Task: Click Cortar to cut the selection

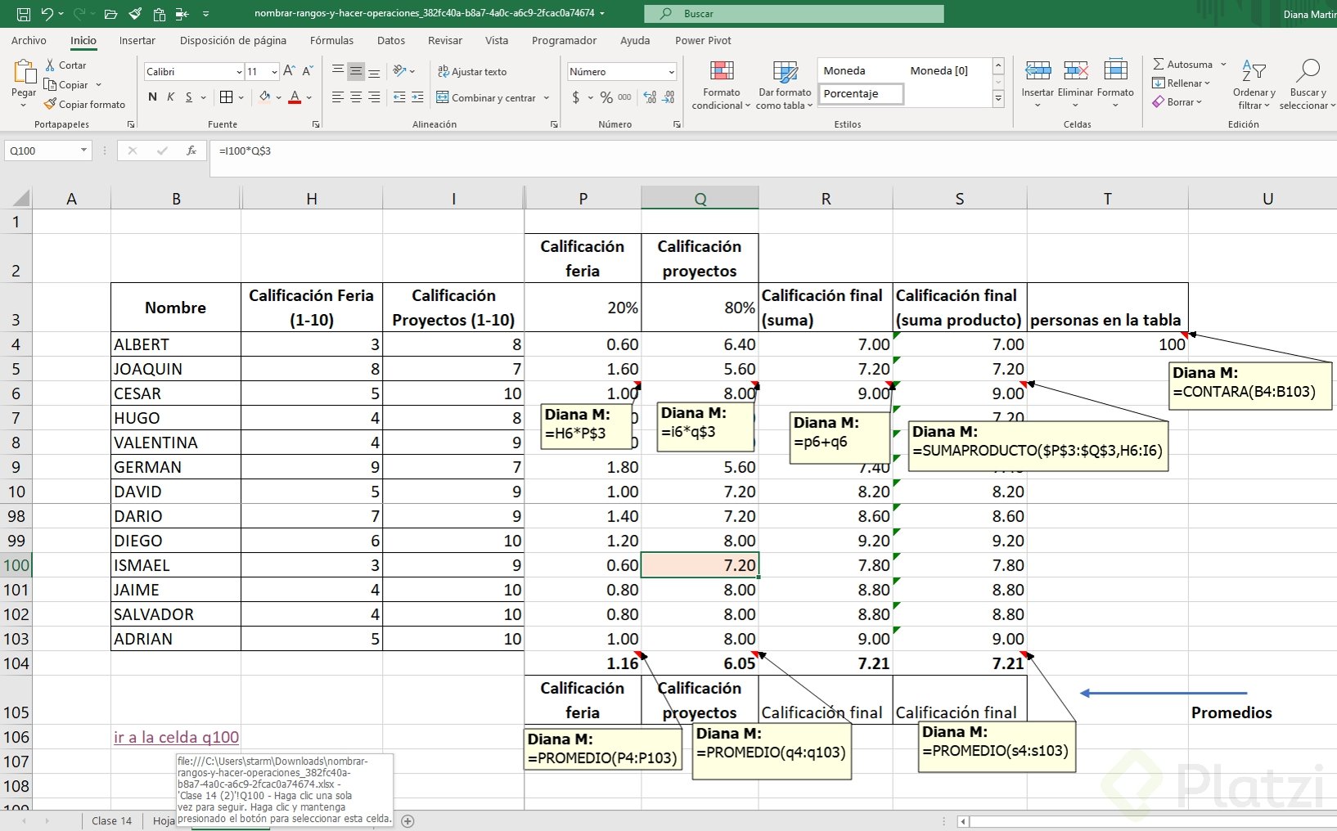Action: [65, 65]
